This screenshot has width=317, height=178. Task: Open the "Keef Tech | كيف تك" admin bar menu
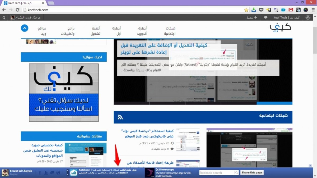click(286, 17)
